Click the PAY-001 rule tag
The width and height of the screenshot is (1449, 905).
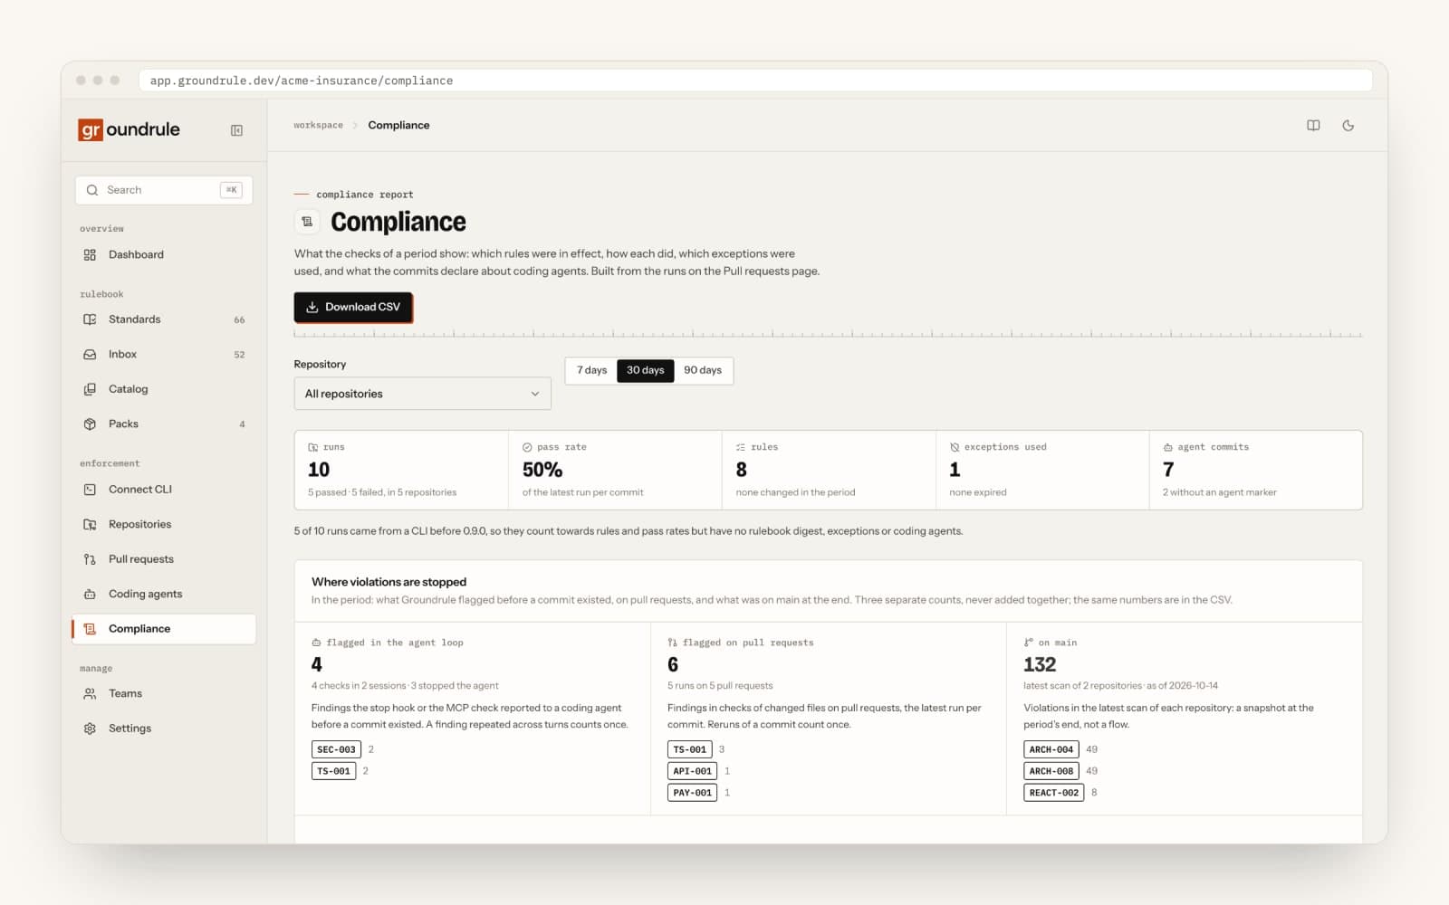(692, 793)
